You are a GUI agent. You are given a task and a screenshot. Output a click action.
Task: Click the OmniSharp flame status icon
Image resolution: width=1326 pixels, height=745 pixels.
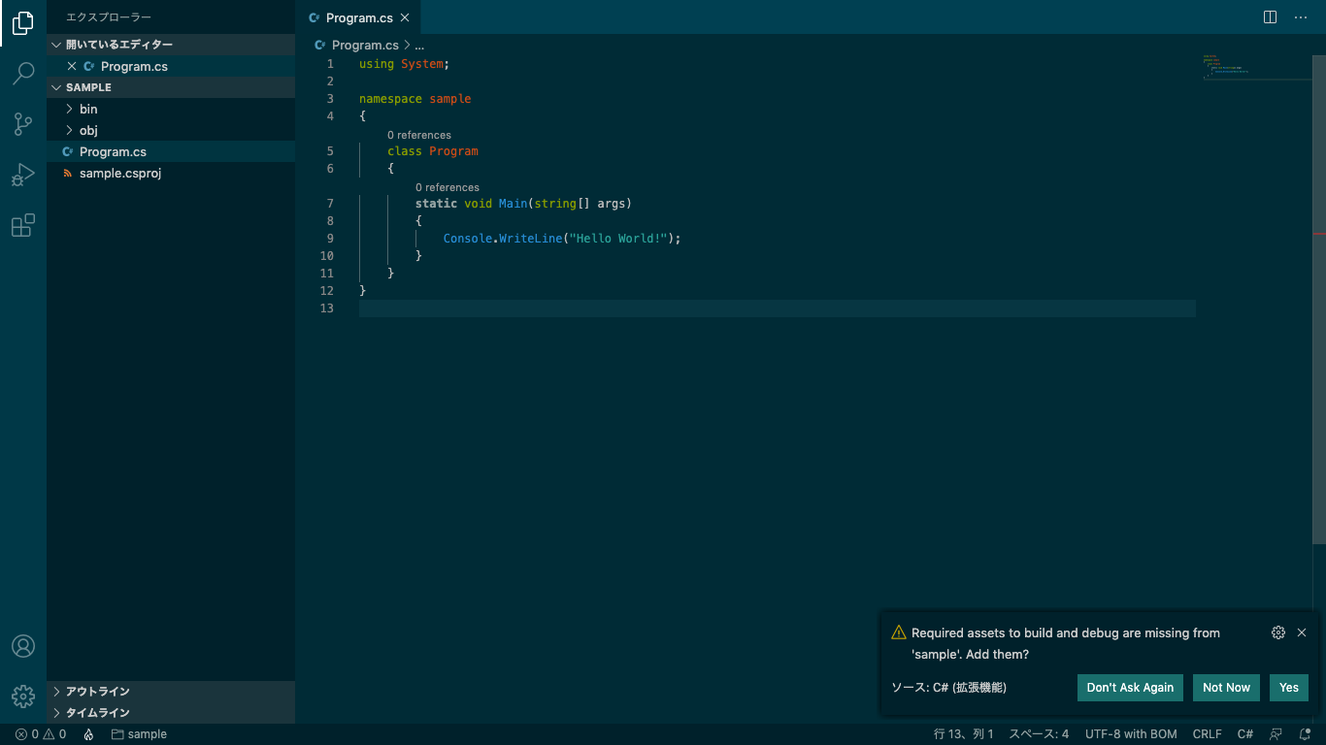pyautogui.click(x=88, y=734)
